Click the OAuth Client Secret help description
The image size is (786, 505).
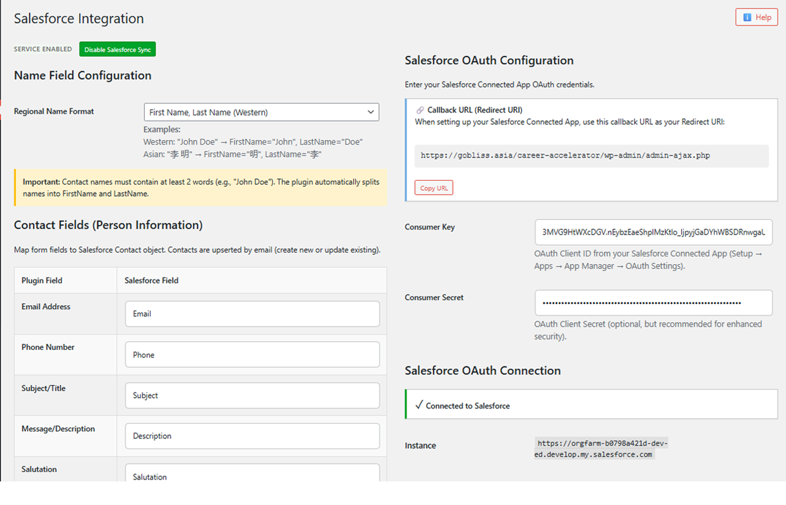pos(648,330)
